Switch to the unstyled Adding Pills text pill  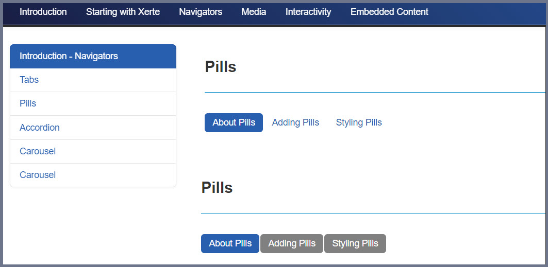(295, 122)
